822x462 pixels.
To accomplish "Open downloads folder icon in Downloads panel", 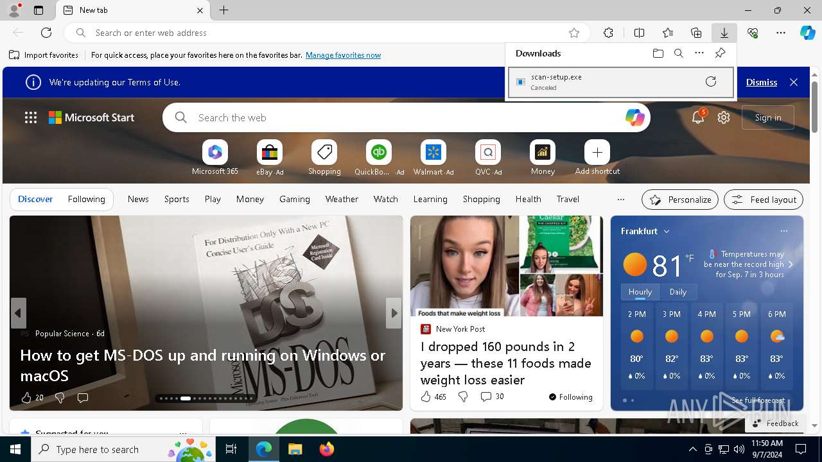I will (x=658, y=53).
